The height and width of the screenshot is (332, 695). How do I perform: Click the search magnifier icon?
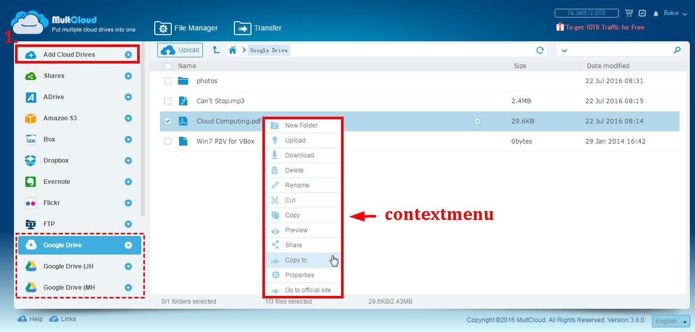[x=677, y=50]
